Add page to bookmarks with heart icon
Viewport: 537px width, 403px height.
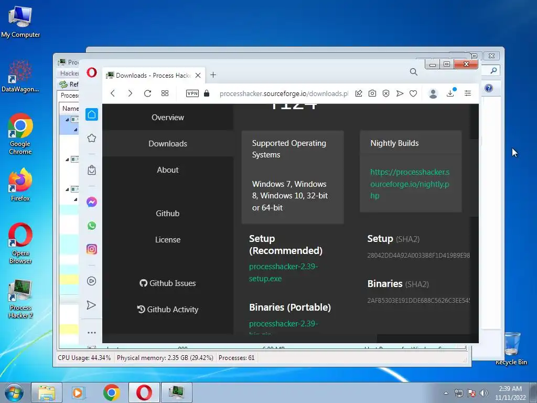(413, 93)
